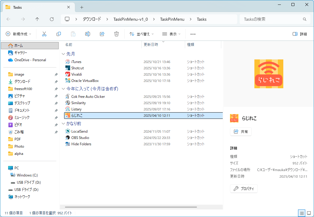Viewport: 314px width, 217px height.
Task: Switch to large thumbnails view in status bar
Action: point(309,213)
